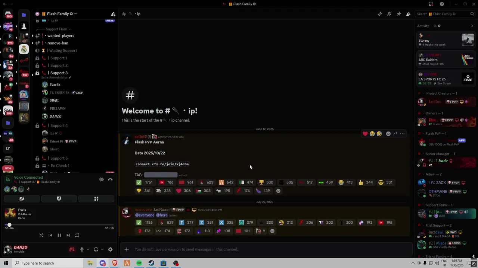Click member OTHMANE in Admin list
The width and height of the screenshot is (478, 268).
click(x=446, y=193)
